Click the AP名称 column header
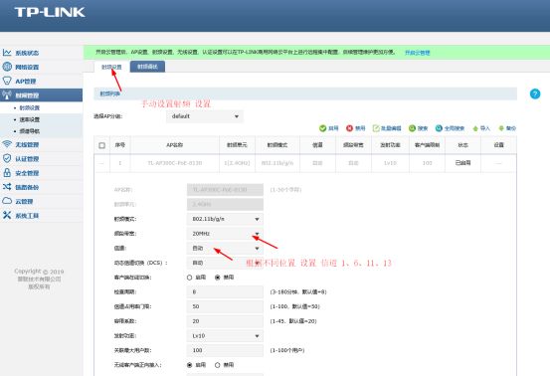Image resolution: width=550 pixels, height=376 pixels. pos(175,145)
